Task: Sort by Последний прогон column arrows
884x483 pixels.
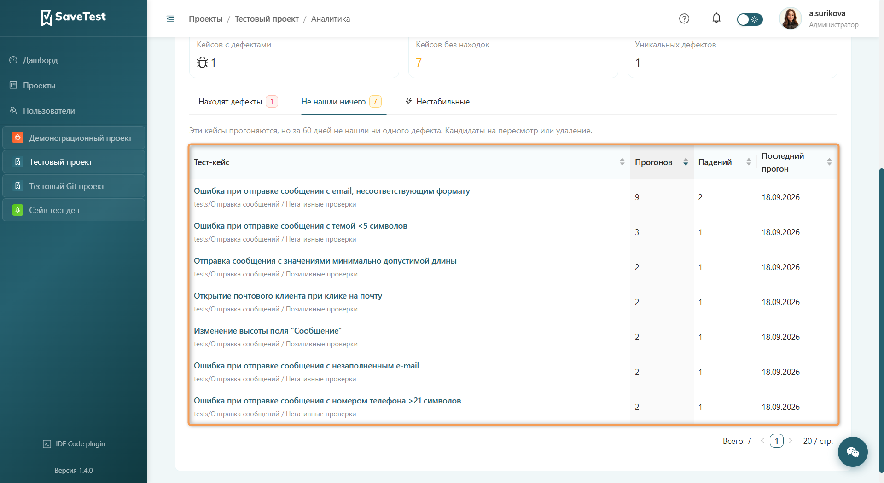Action: pos(829,162)
